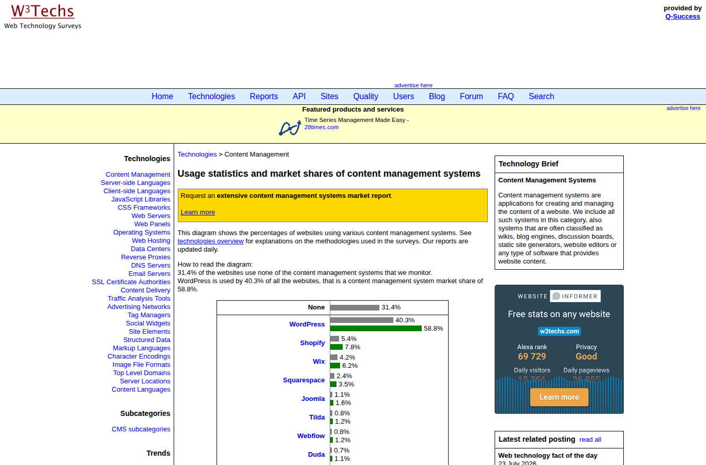
Task: Click the Website Informer logo
Action: coord(559,296)
